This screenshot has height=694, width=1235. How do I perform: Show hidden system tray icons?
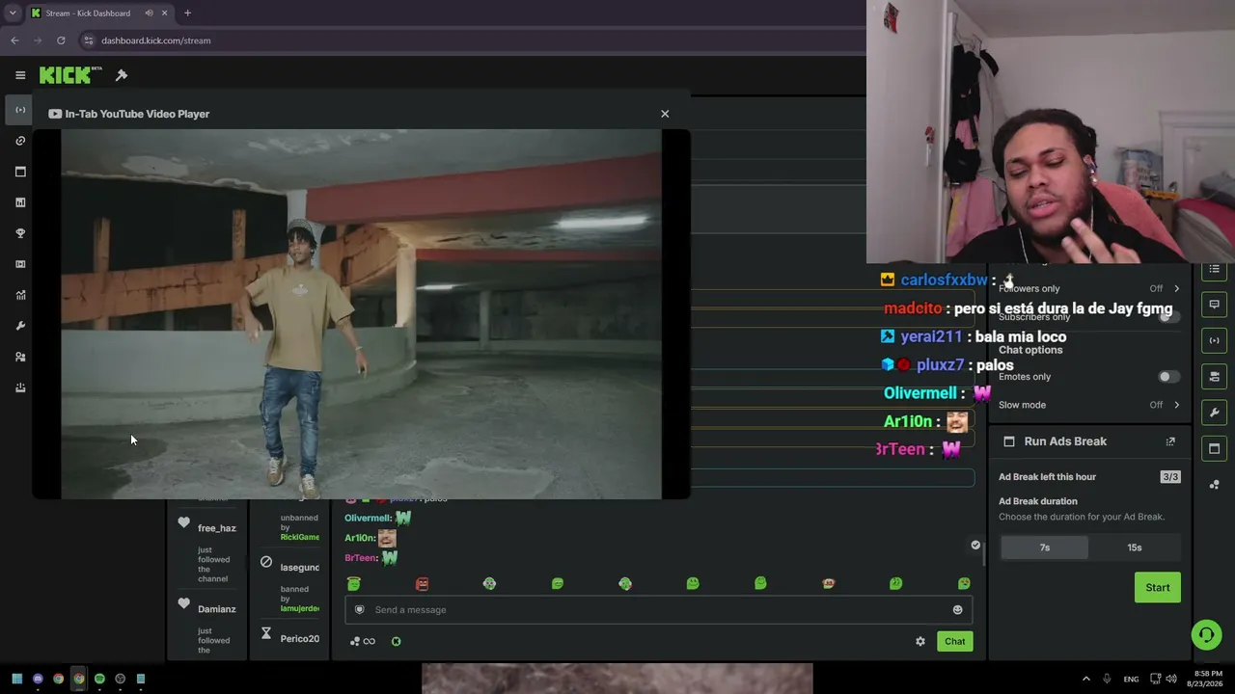[1085, 679]
